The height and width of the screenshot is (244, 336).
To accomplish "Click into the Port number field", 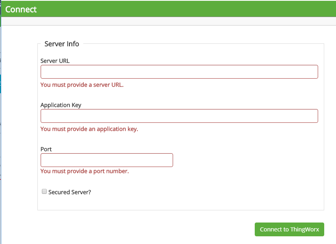I will [107, 160].
